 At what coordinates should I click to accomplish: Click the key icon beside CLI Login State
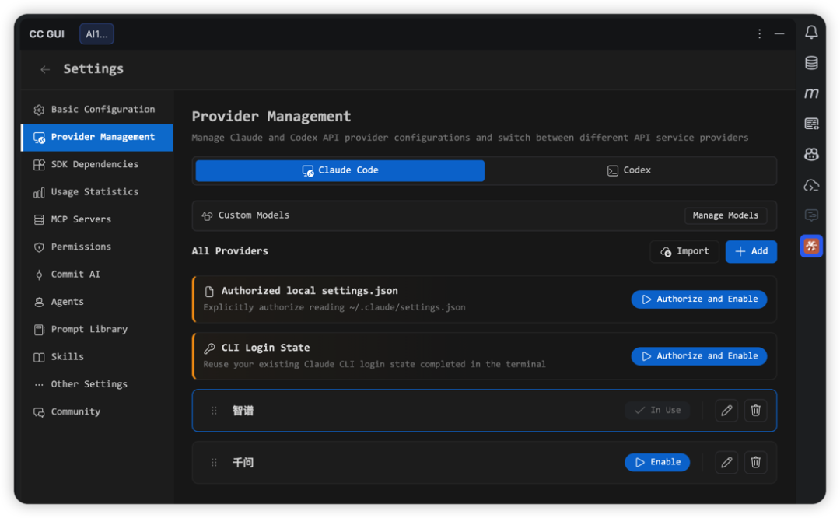pos(209,348)
